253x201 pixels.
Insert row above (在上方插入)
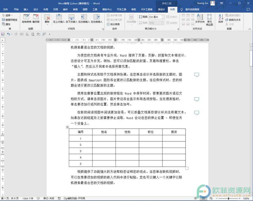click(59, 19)
